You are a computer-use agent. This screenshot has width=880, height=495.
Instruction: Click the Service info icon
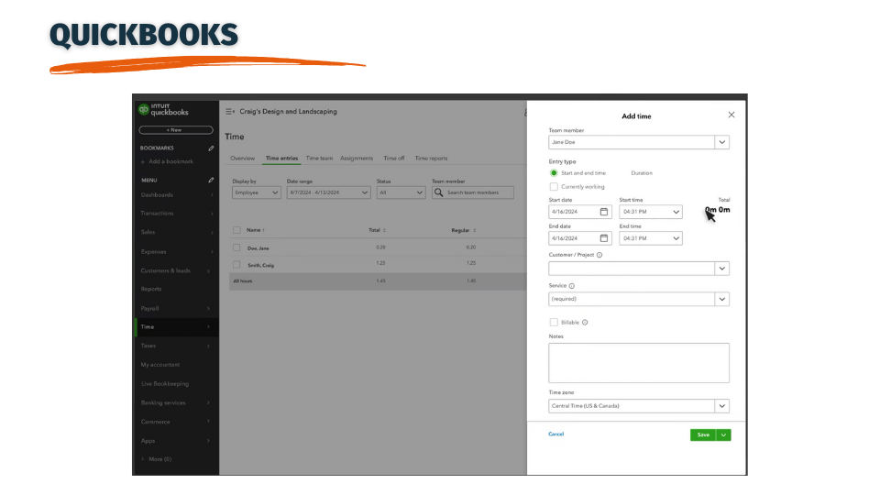click(572, 286)
